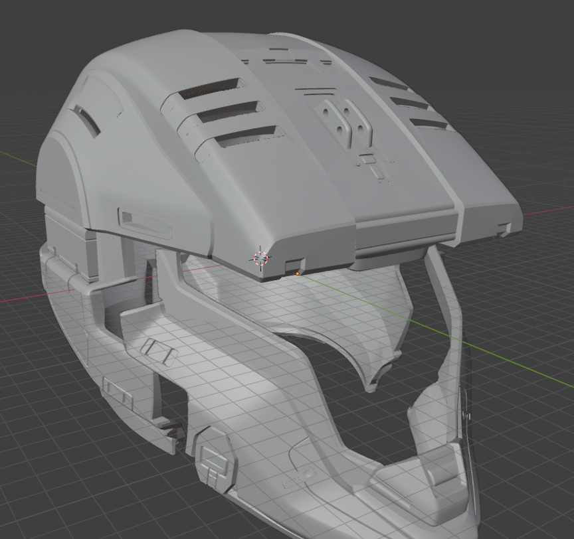Click the red-white 3D cursor crosshair
The height and width of the screenshot is (539, 574).
260,258
